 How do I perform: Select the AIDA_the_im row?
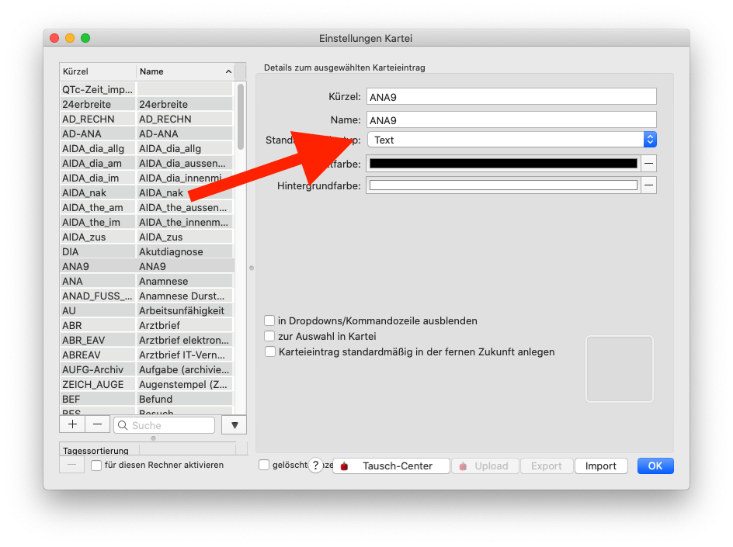[146, 223]
